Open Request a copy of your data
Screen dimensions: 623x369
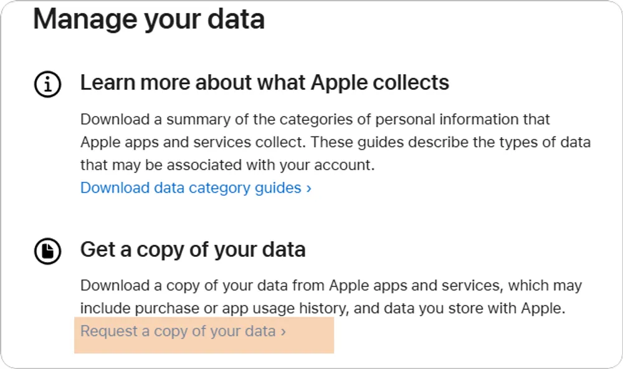[178, 331]
